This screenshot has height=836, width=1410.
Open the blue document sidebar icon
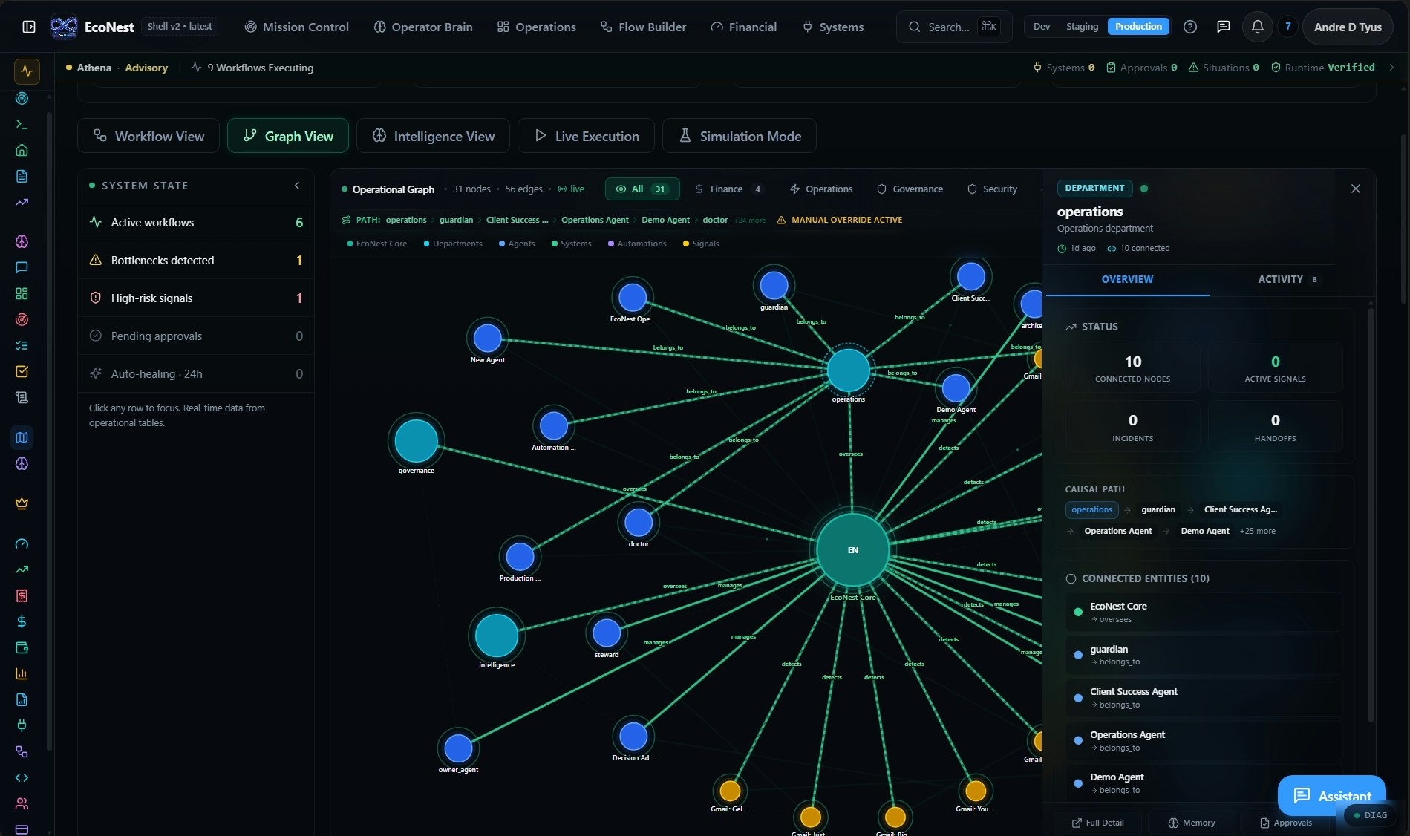coord(22,176)
